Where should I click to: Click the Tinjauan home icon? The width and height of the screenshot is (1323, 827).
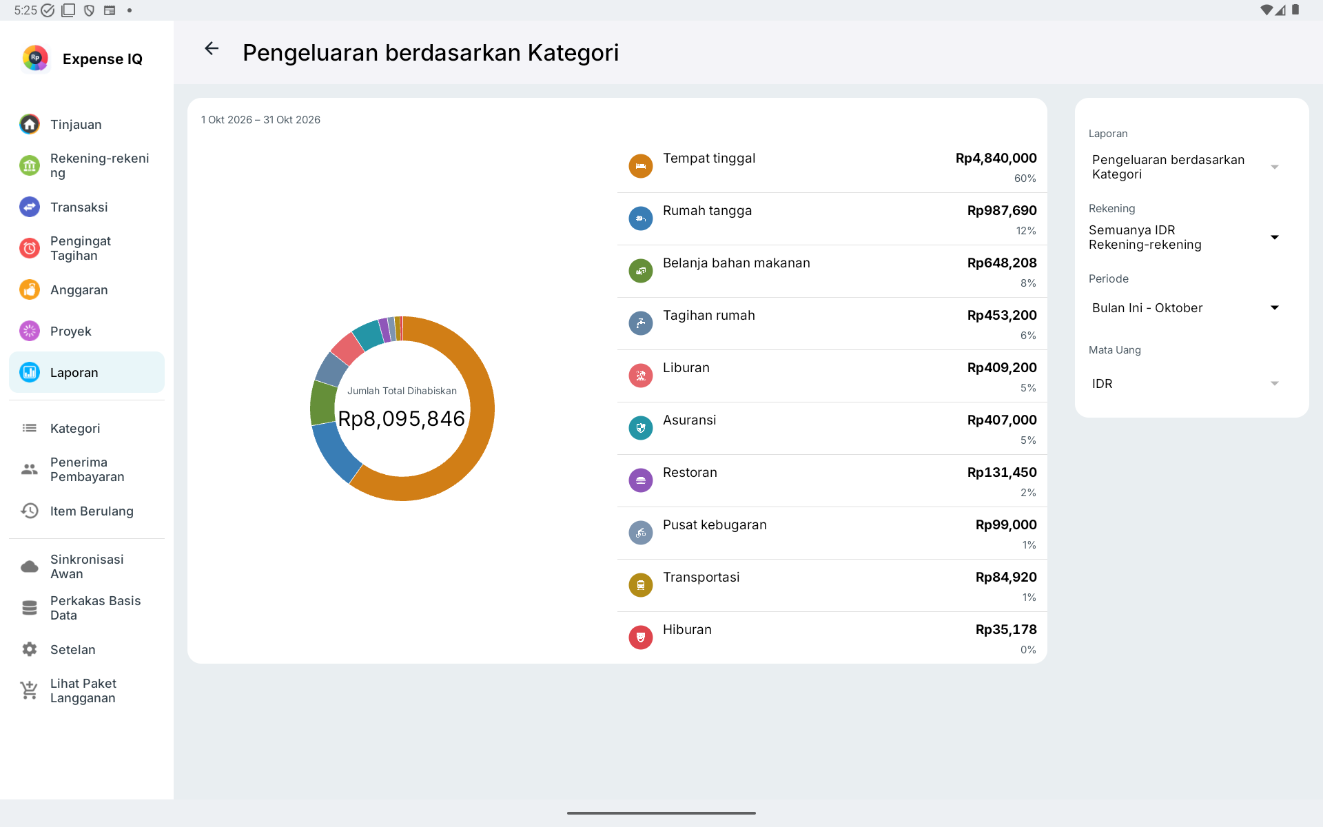[x=30, y=124]
